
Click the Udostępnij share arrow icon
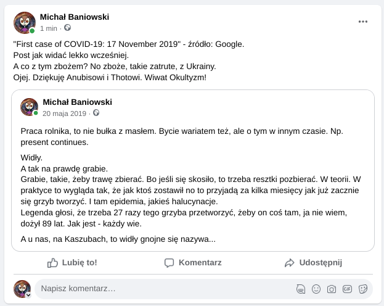(x=290, y=263)
